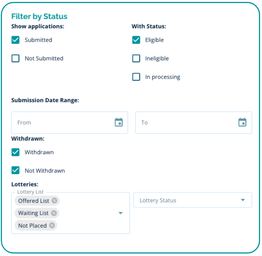Remove the Offered List chip

coord(55,200)
